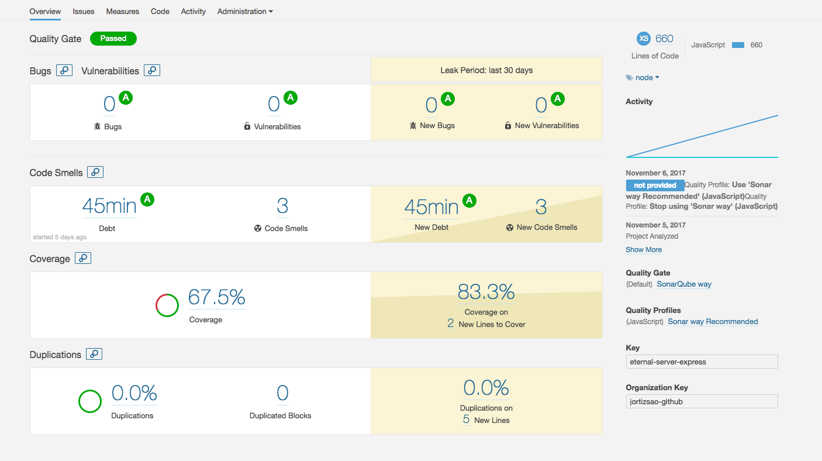Open Coverage measure history icon
The height and width of the screenshot is (461, 822).
tap(83, 258)
